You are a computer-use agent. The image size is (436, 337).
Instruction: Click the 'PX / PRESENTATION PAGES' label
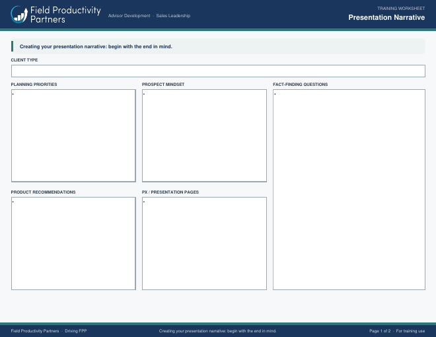click(x=170, y=192)
